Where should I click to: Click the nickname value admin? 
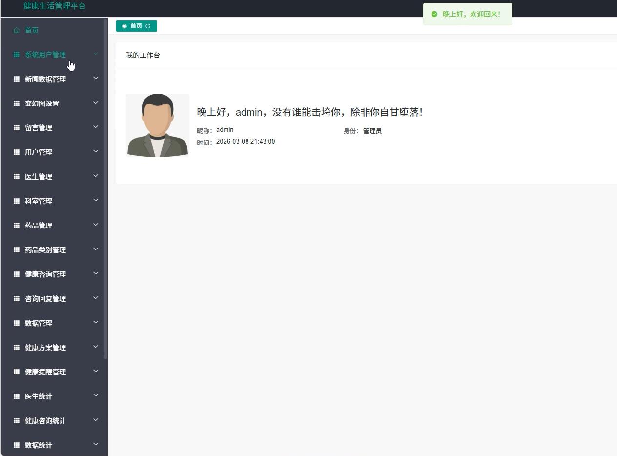pyautogui.click(x=225, y=130)
